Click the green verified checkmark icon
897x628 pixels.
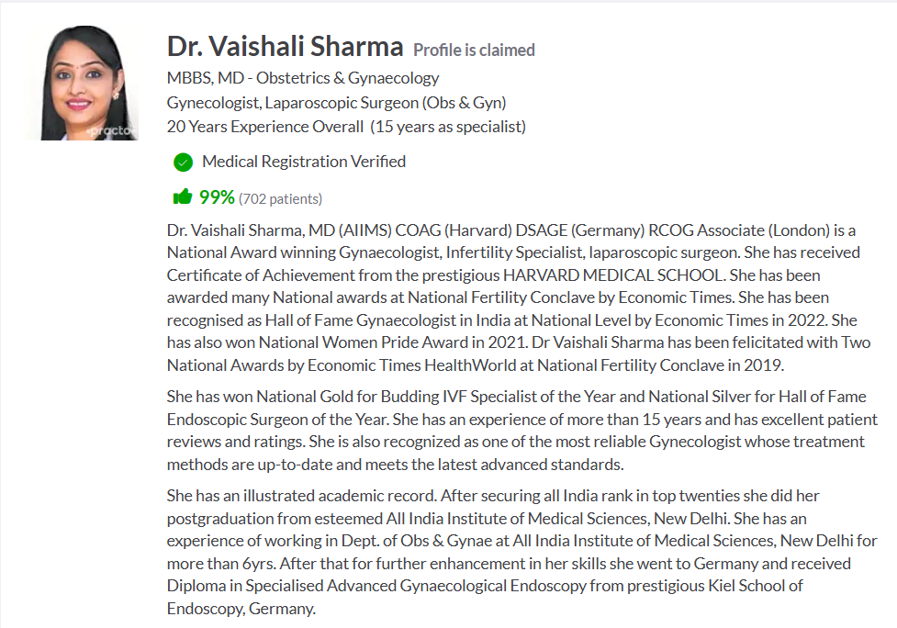pos(183,163)
